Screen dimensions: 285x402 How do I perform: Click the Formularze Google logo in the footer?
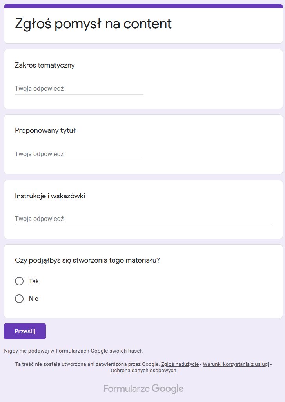coord(143,389)
